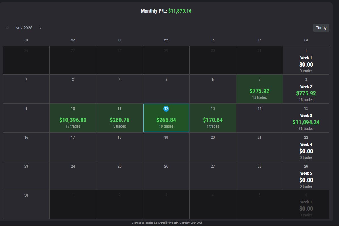Click the Nov 2025 month label
Viewport: 339px width, 226px height.
point(24,28)
